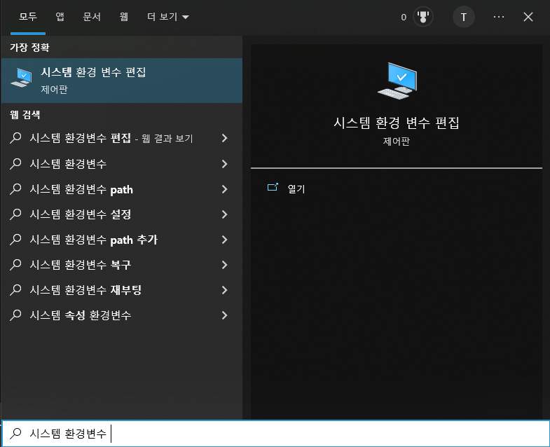
Task: Click the computer icon in the best match row
Action: pyautogui.click(x=22, y=78)
